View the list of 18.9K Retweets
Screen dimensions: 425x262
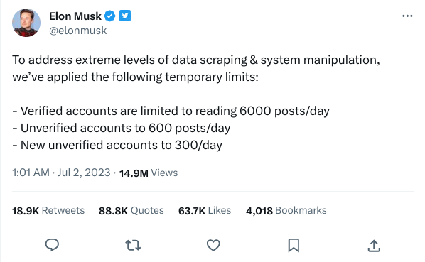[48, 211]
